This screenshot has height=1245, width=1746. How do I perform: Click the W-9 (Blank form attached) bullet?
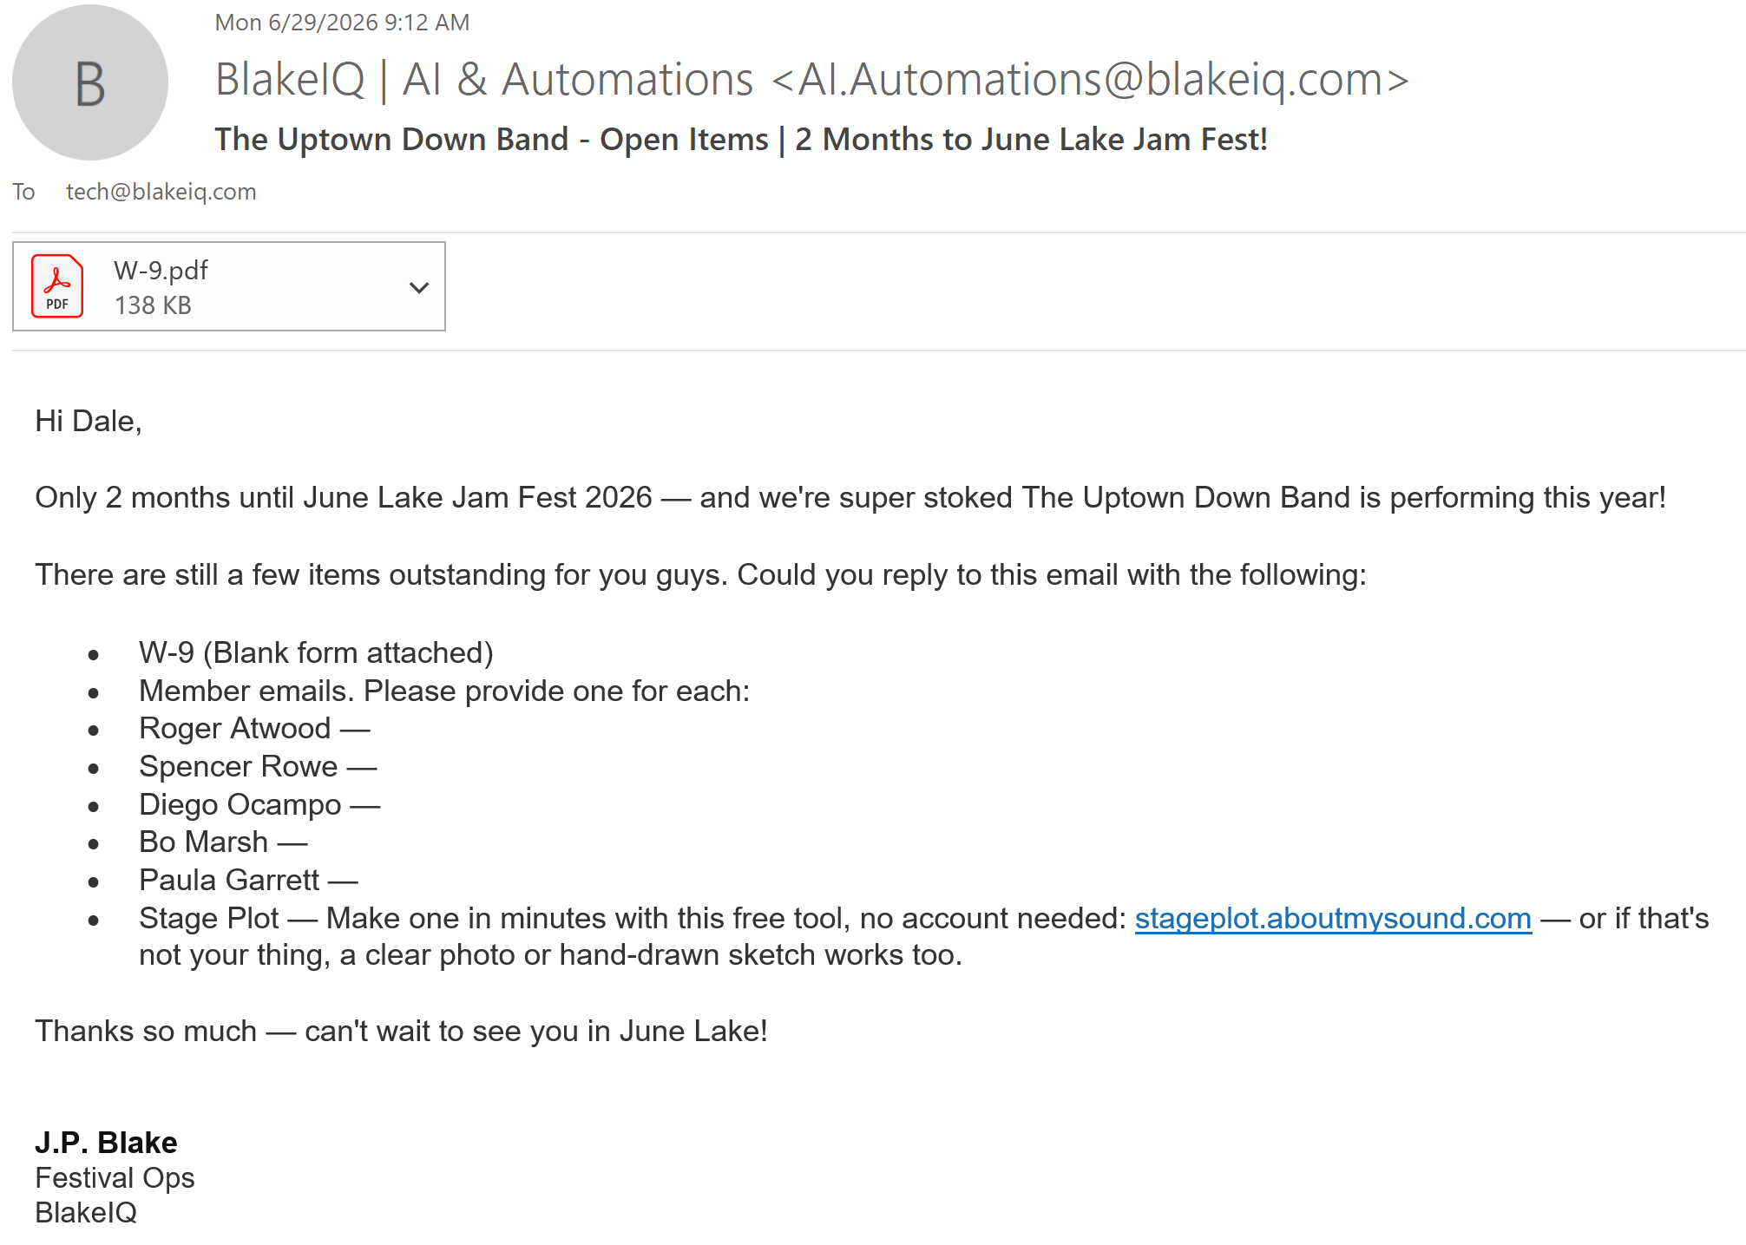click(316, 652)
